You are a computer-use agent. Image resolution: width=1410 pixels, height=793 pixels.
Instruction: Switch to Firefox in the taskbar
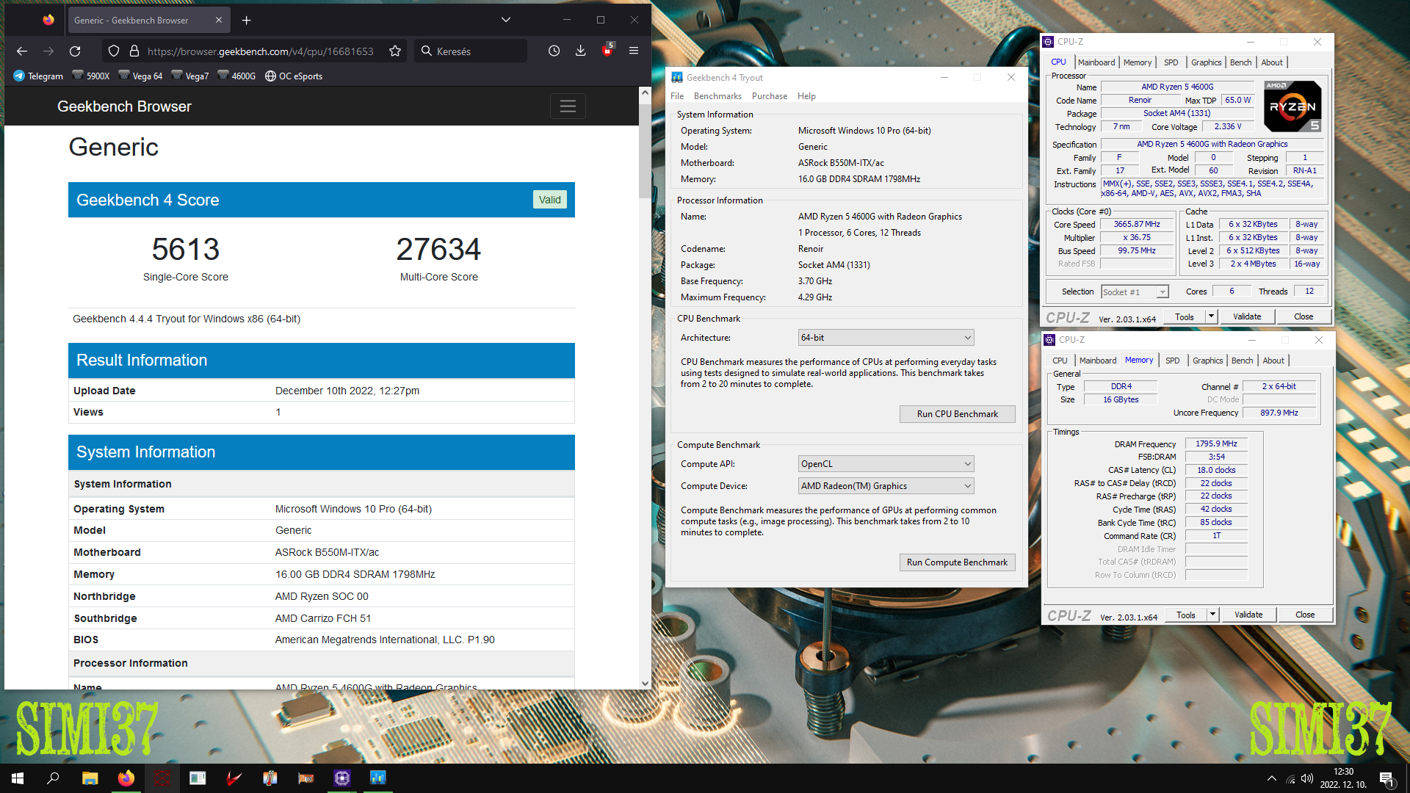[126, 778]
